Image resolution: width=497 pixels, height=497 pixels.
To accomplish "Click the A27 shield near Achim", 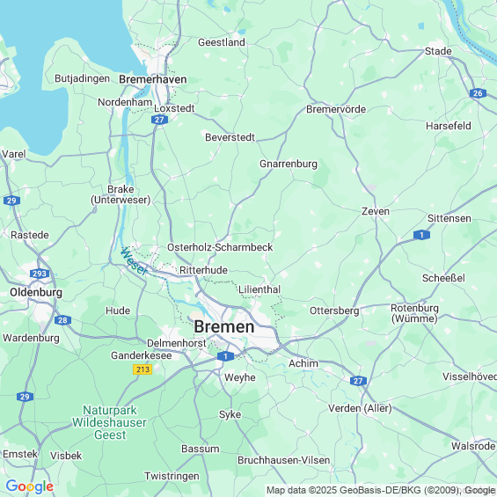I will [359, 381].
